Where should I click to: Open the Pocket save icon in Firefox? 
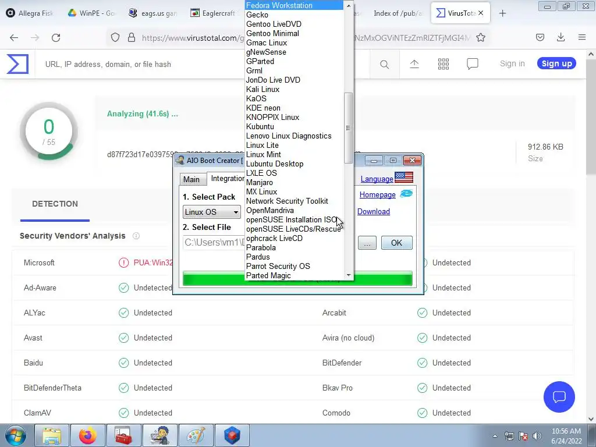pyautogui.click(x=540, y=37)
